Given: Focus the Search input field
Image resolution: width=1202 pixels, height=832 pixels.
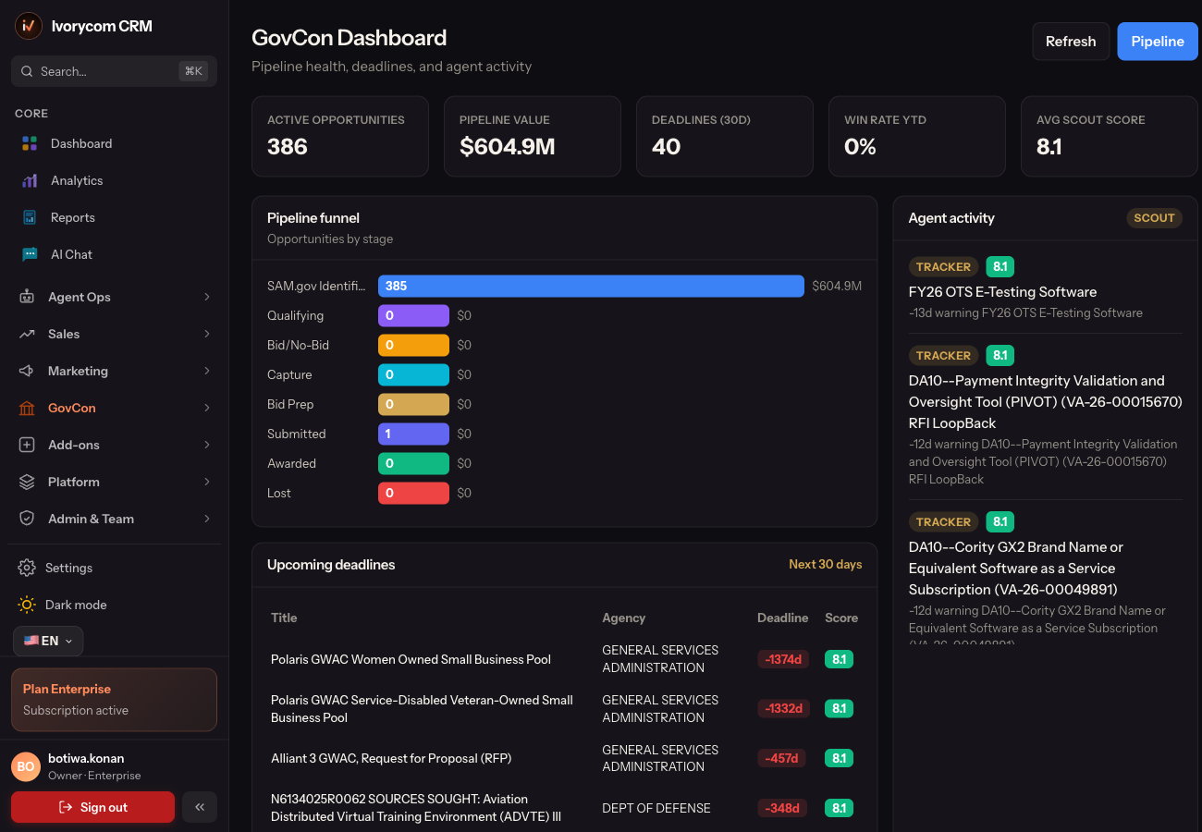Looking at the screenshot, I should tap(115, 71).
